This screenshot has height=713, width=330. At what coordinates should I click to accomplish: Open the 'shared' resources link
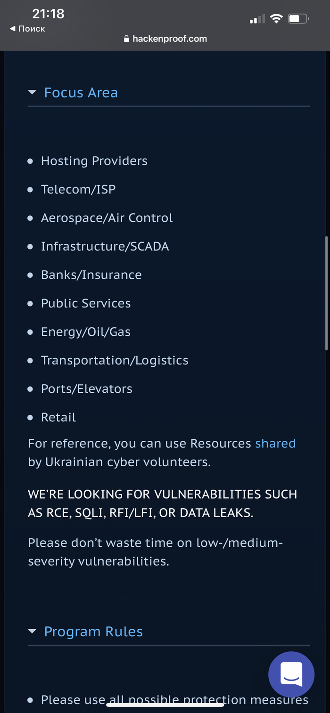[x=275, y=443]
